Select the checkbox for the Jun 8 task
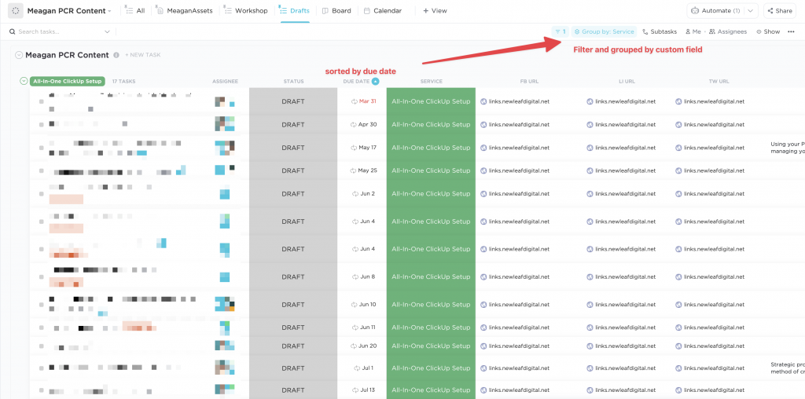Image resolution: width=805 pixels, height=399 pixels. [x=41, y=277]
